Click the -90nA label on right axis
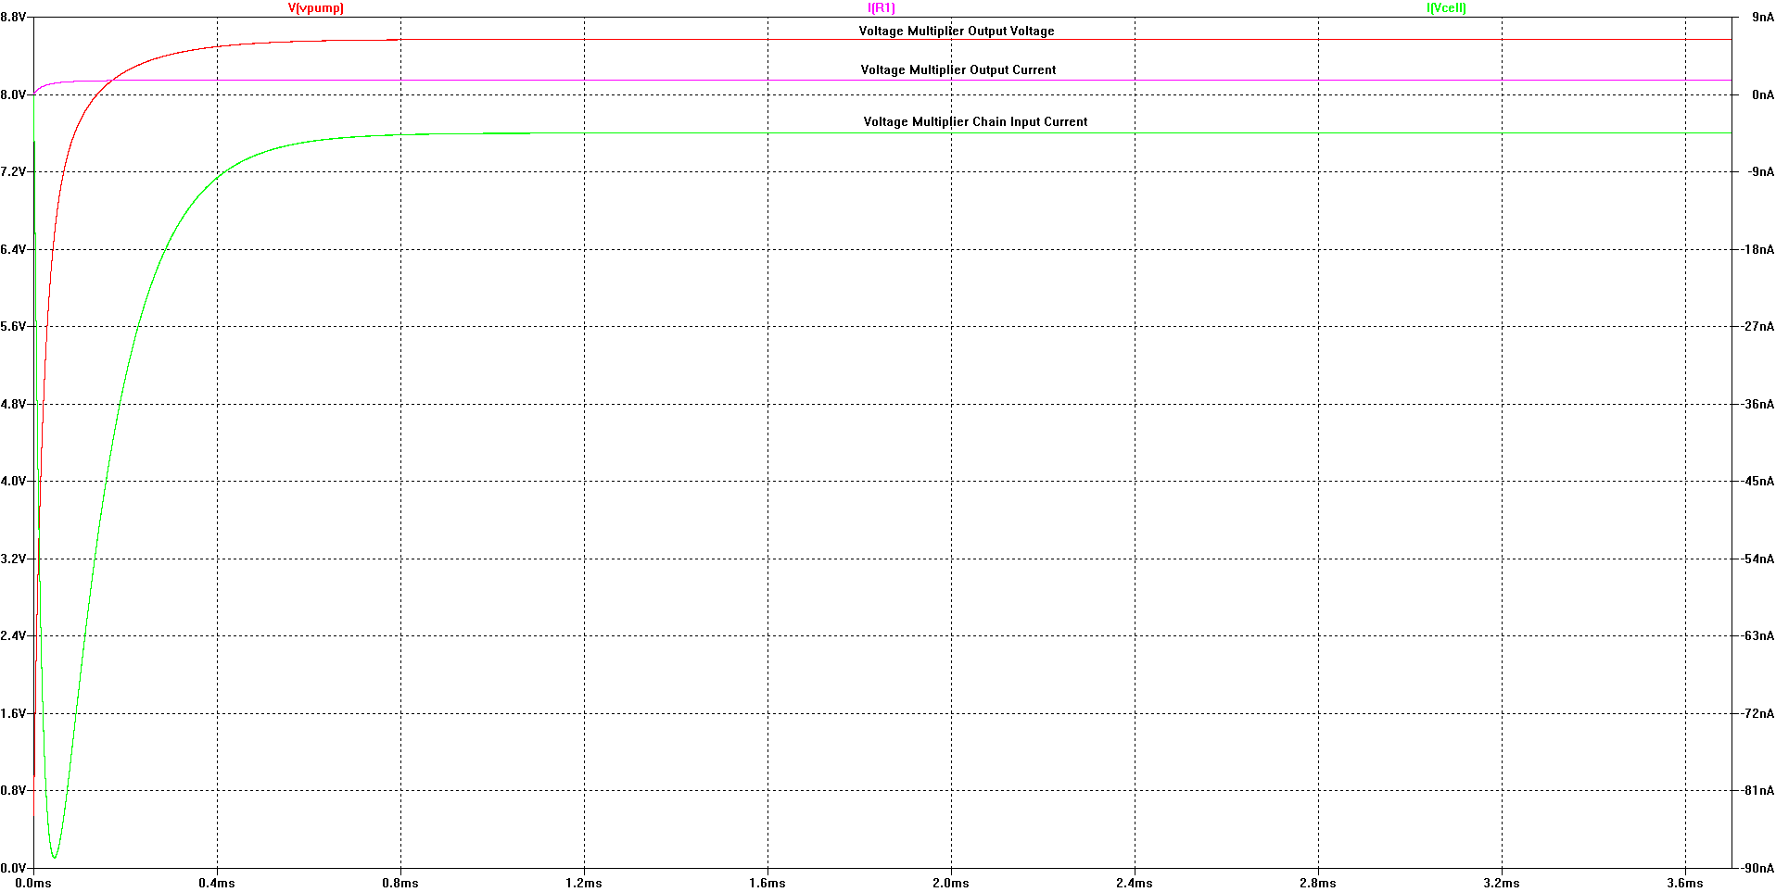Viewport: 1776px width, 892px height. [x=1758, y=869]
